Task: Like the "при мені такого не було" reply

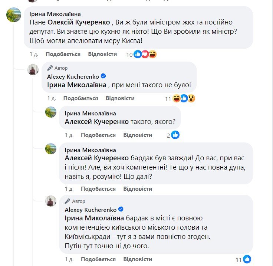Action: pyautogui.click(x=80, y=98)
